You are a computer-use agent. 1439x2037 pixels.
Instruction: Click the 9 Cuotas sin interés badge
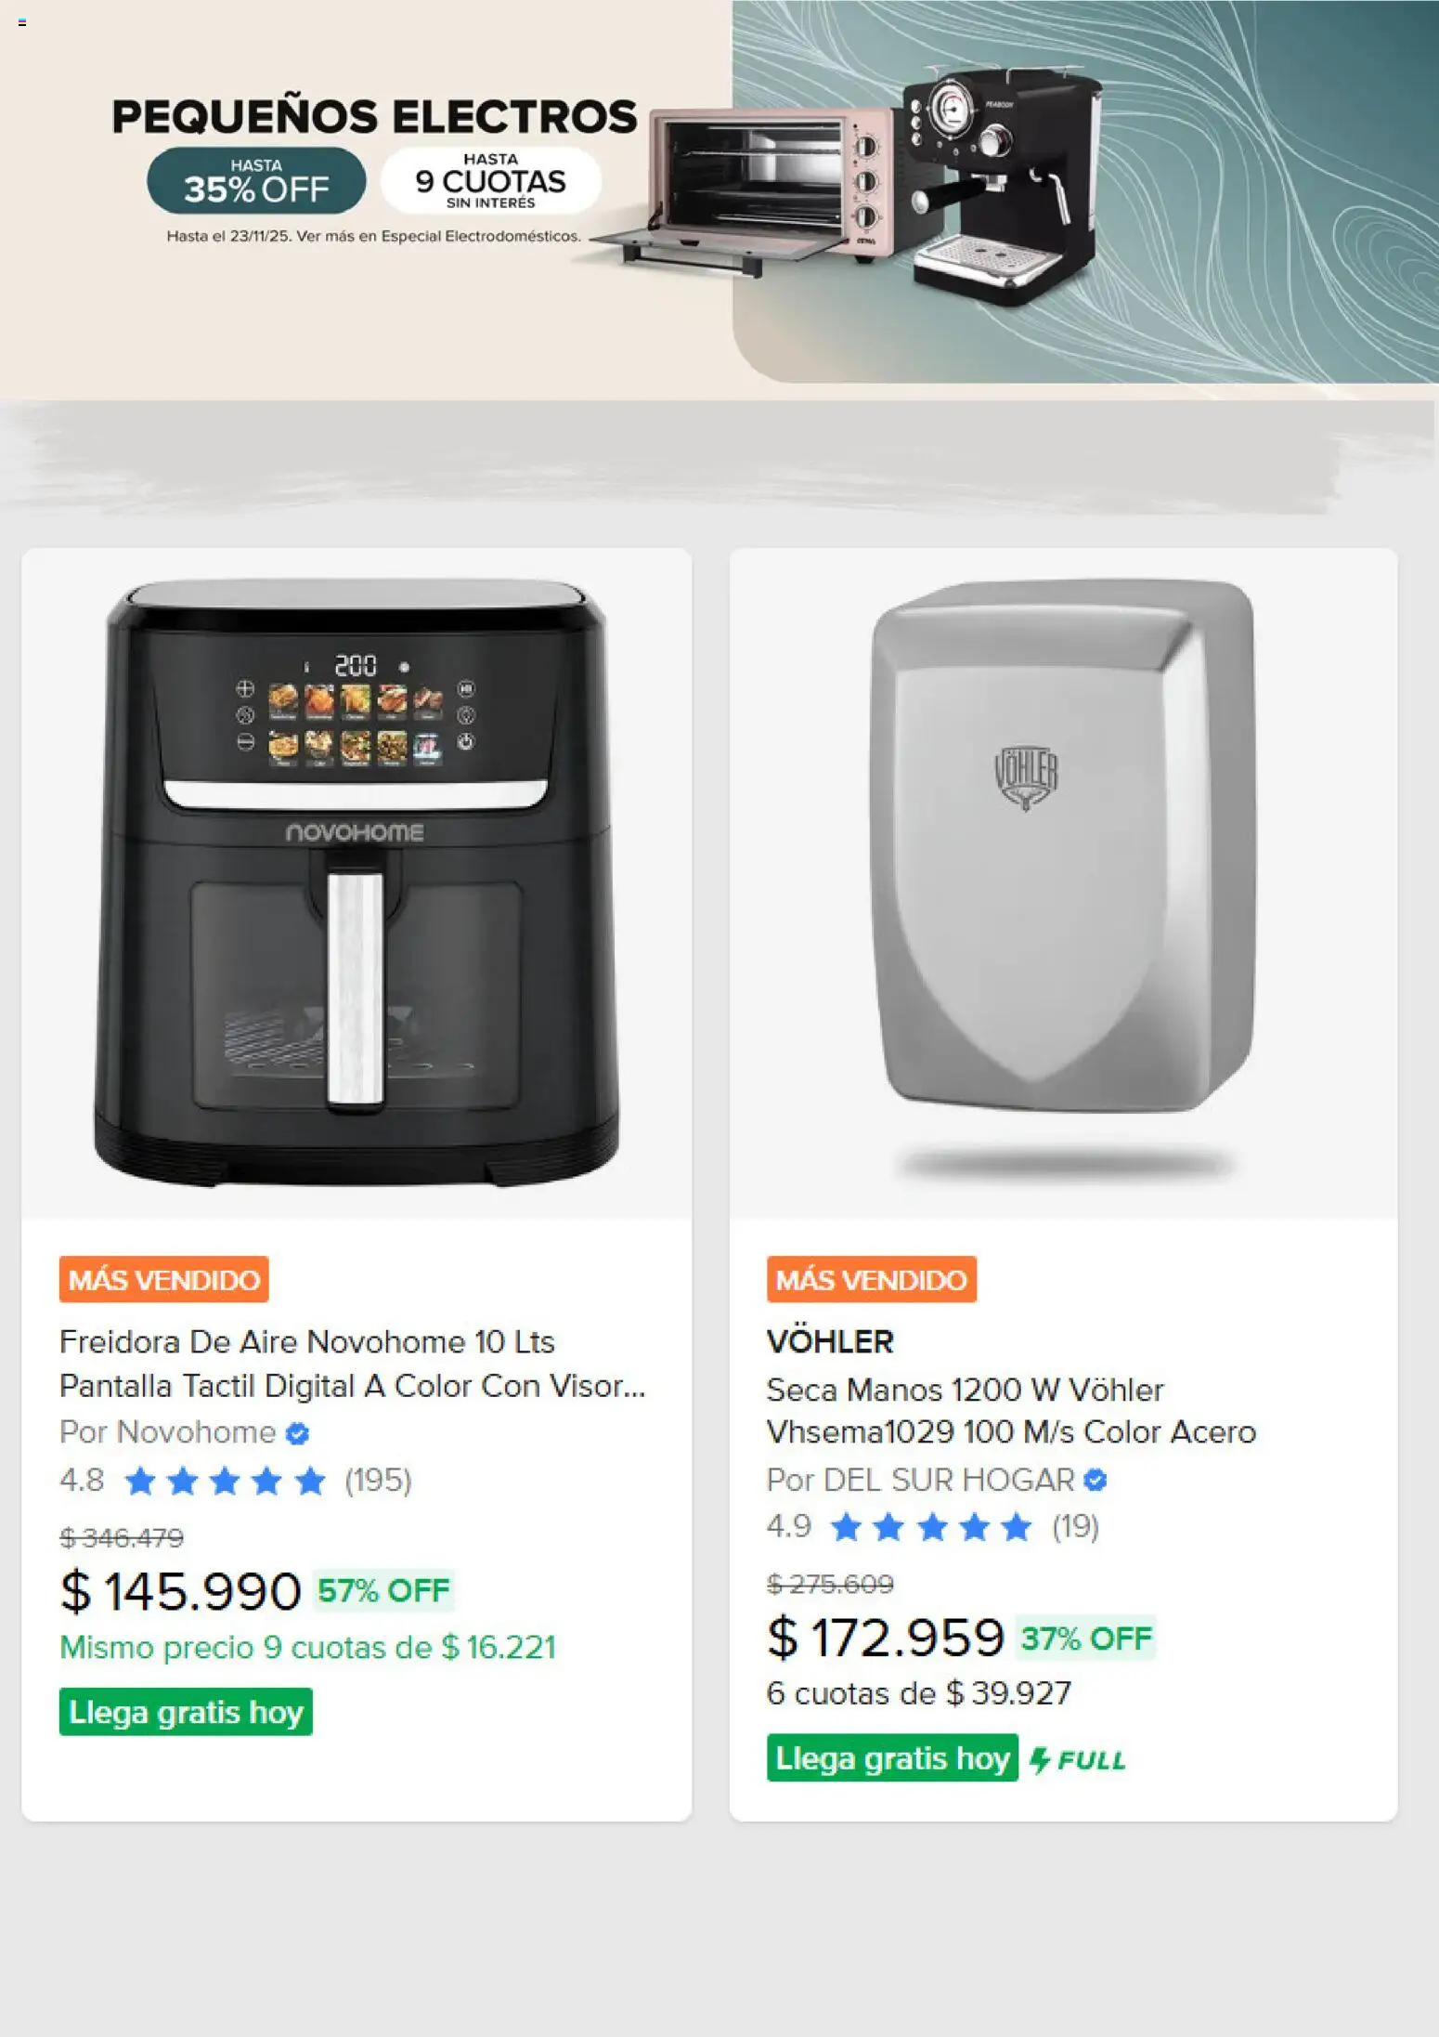(x=490, y=180)
